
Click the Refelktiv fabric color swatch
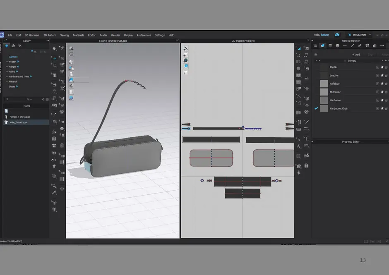pos(324,84)
